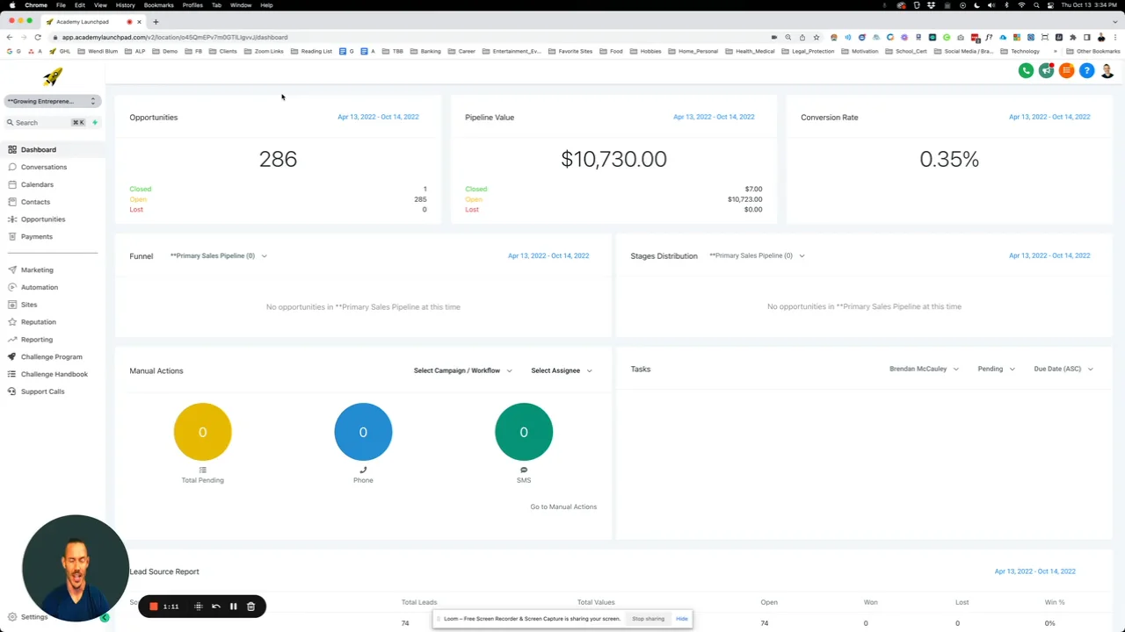The height and width of the screenshot is (632, 1125).
Task: Open the blue help question mark
Action: [x=1086, y=70]
